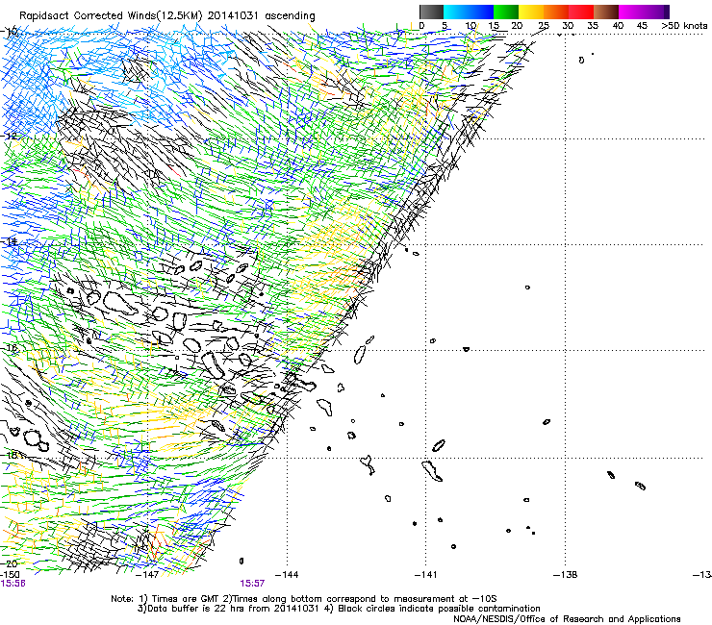Image resolution: width=712 pixels, height=625 pixels.
Task: Click the 'Data buffer is 22 hrs' note
Action: (228, 609)
